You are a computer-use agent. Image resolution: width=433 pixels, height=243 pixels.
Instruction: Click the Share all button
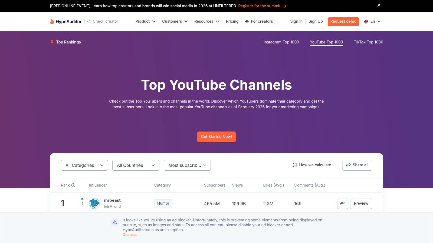[x=357, y=165]
